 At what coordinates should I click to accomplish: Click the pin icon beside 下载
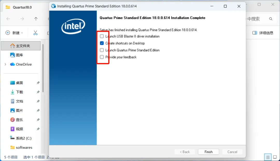pos(38,92)
